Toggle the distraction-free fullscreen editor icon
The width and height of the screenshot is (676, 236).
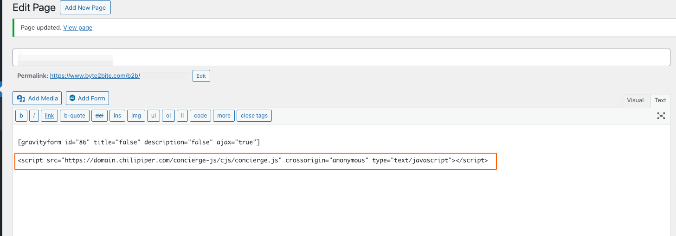coord(661,116)
